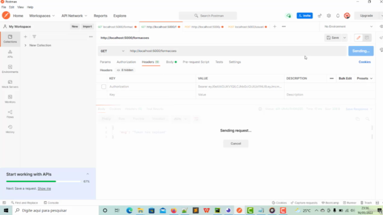Open Firefox from the taskbar
The height and width of the screenshot is (215, 383).
pos(174,210)
